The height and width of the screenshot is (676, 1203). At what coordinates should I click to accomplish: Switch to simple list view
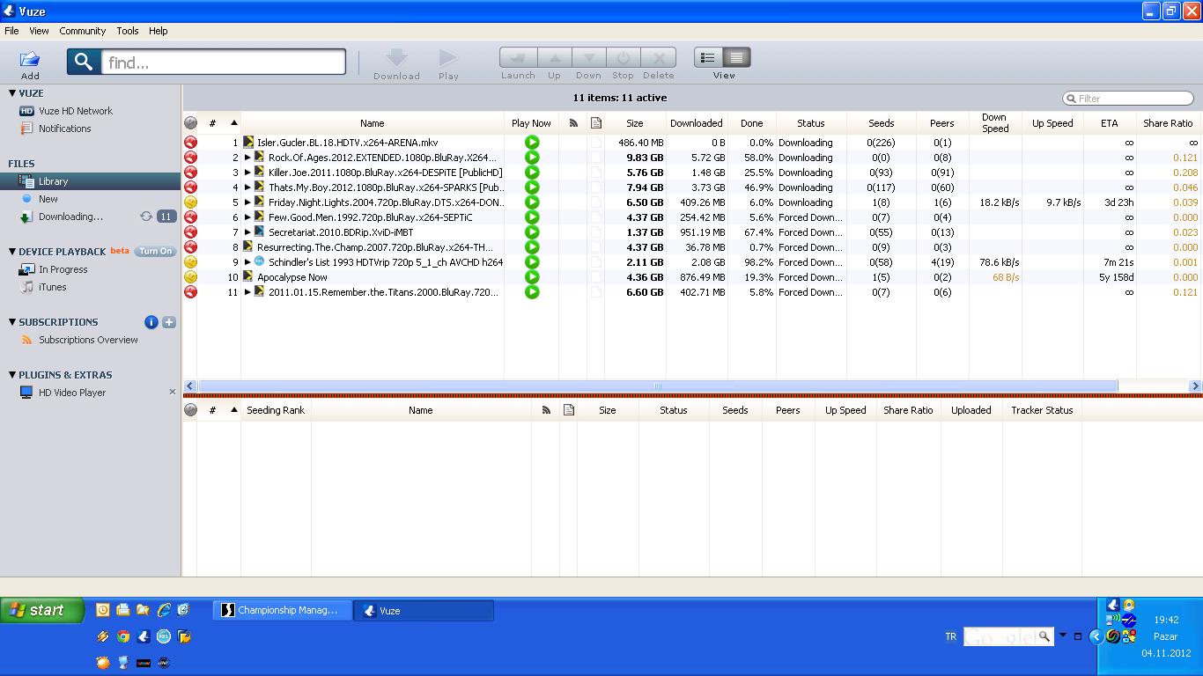tap(708, 58)
